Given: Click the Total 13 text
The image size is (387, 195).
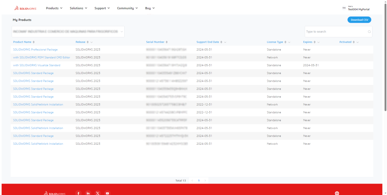Looking at the screenshot, I should coord(180,180).
